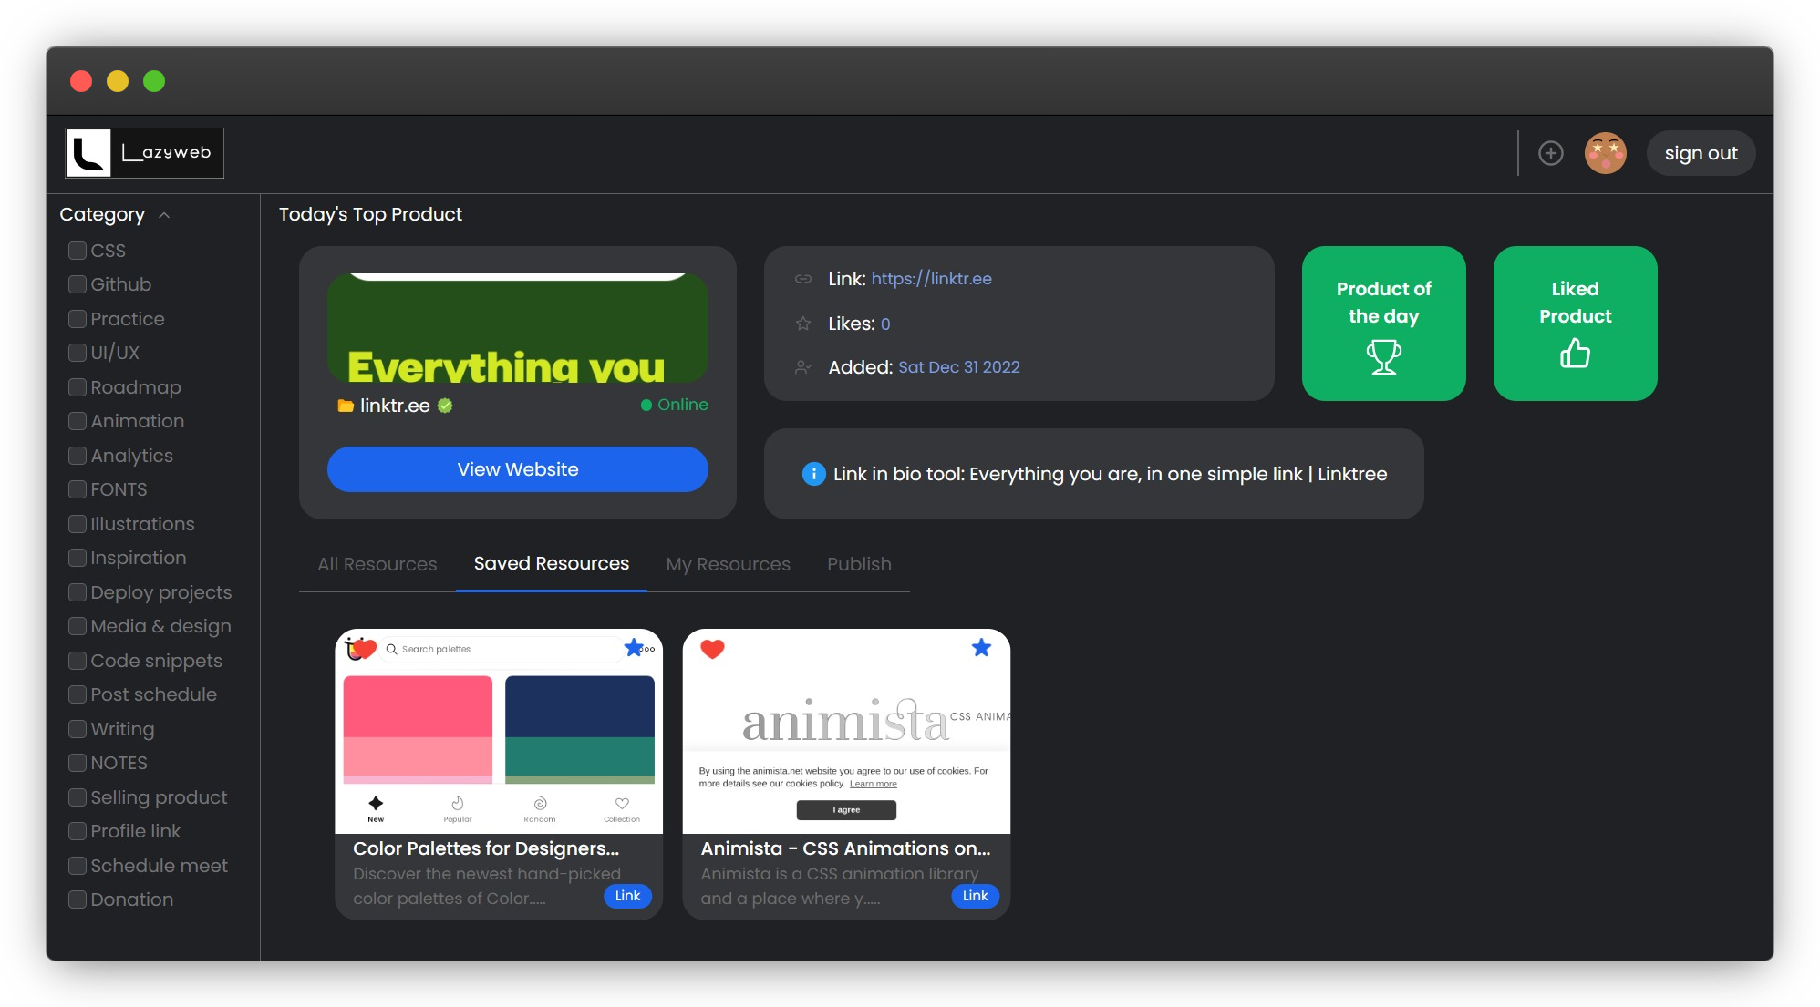Check the UI/UX category box

click(78, 353)
